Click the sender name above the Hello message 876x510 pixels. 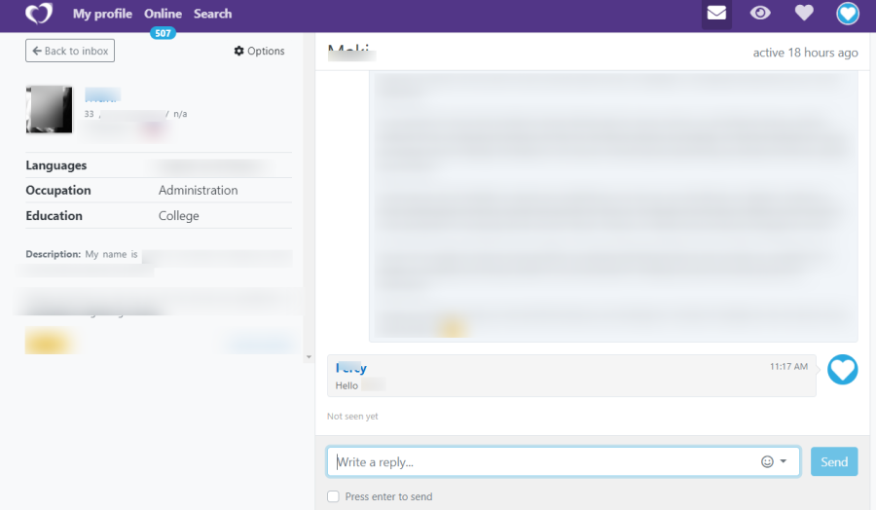coord(351,368)
